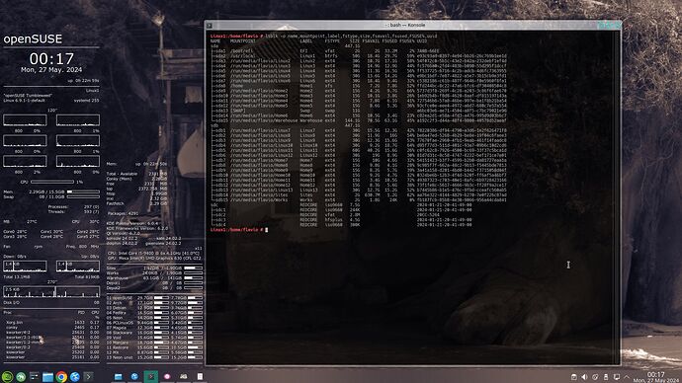
Task: Open the blue globe browser beside Chrome
Action: (x=75, y=376)
